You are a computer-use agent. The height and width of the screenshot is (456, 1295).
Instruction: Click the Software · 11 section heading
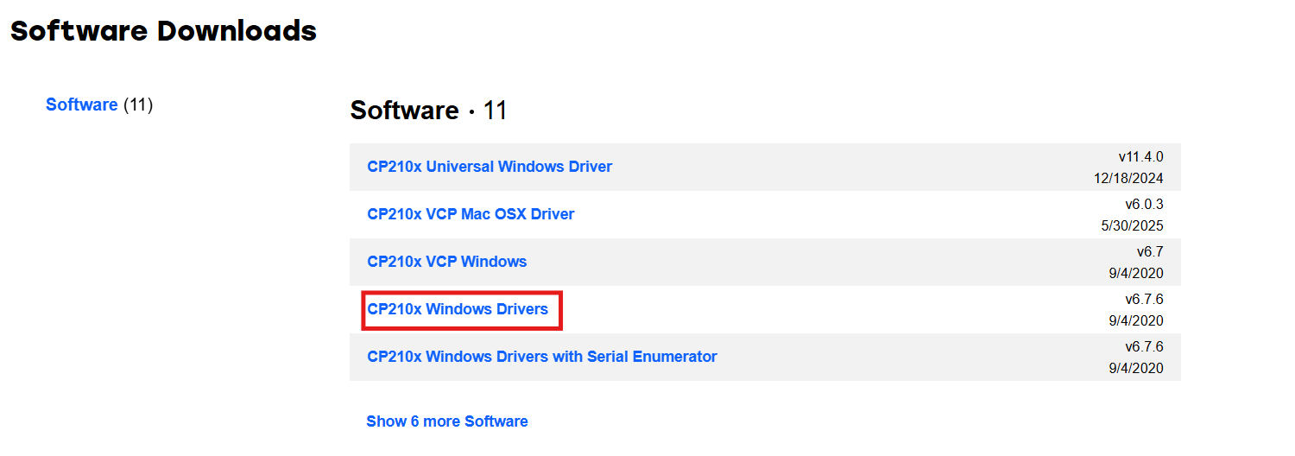pyautogui.click(x=428, y=111)
